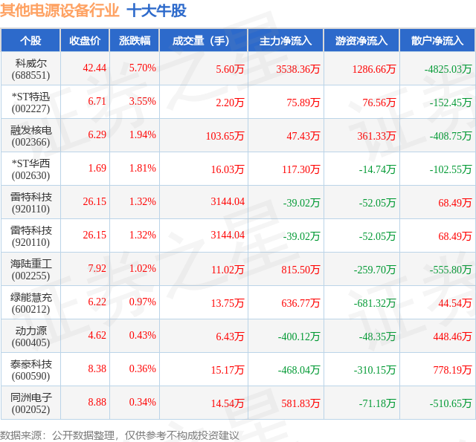This screenshot has width=476, height=442.
Task: Click the 十大牛股 blue title text
Action: click(x=157, y=11)
